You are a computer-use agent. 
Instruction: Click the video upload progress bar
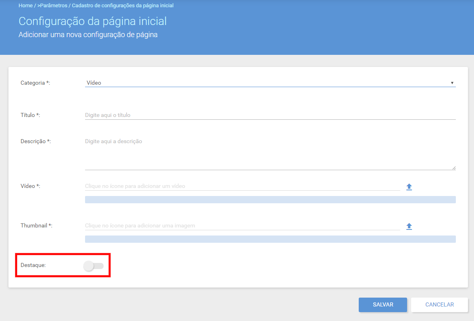click(270, 199)
